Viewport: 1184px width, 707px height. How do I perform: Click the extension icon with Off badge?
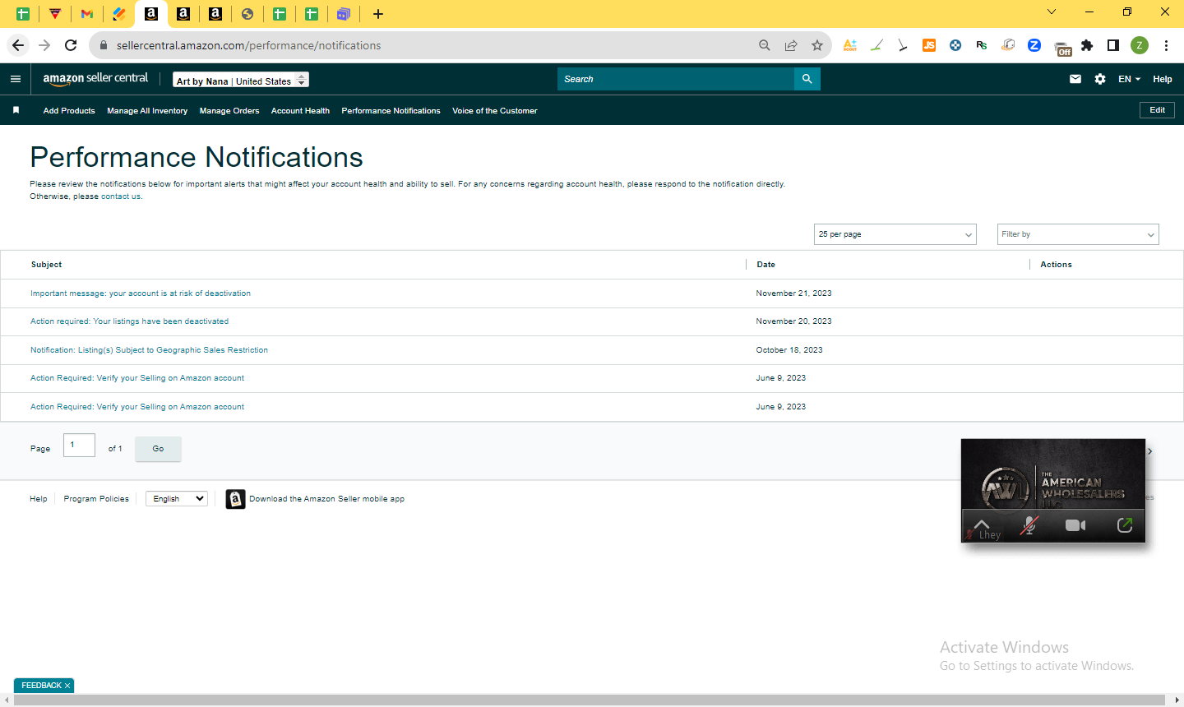(1062, 48)
